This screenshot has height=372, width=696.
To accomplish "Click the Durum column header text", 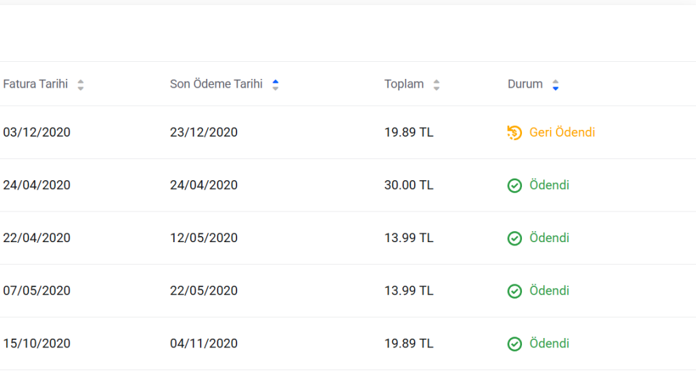I will [525, 84].
